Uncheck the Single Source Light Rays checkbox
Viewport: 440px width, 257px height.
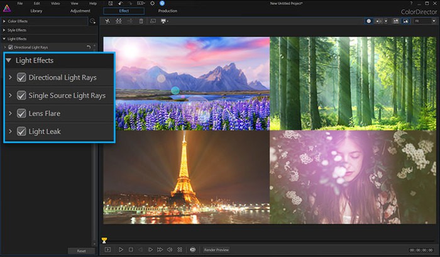pos(21,96)
